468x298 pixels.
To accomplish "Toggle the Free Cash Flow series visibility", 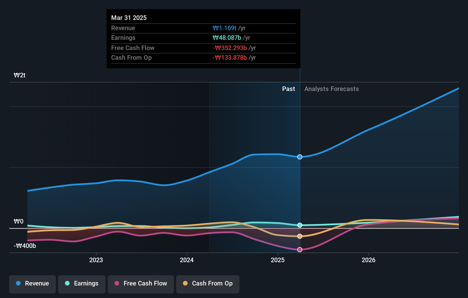I will coord(141,283).
